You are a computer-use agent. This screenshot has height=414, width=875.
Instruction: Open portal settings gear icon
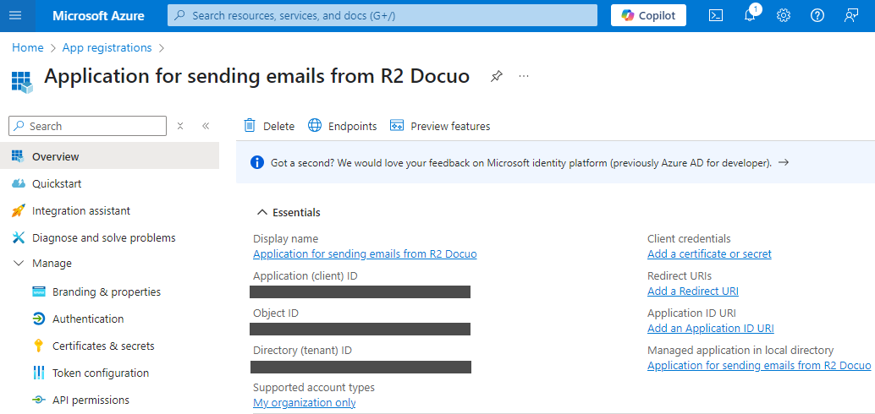[x=784, y=15]
